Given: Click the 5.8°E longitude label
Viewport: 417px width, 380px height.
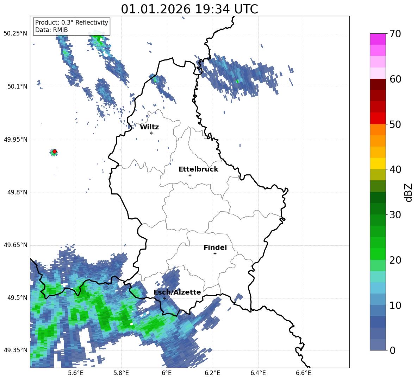Looking at the screenshot, I should [121, 373].
